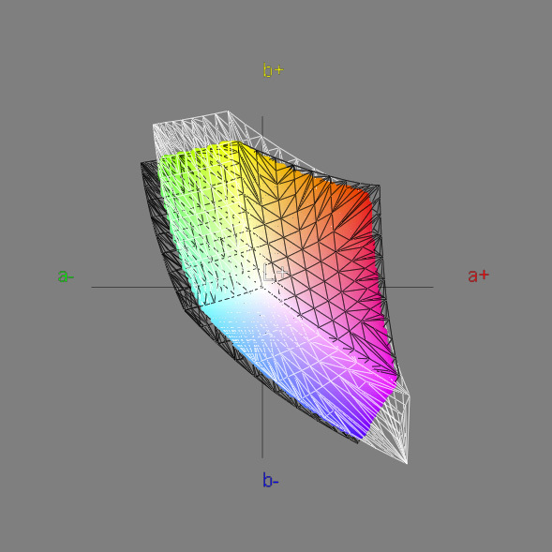The width and height of the screenshot is (552, 552).
Task: Click the yellow b+ axis label
Action: pyautogui.click(x=273, y=70)
